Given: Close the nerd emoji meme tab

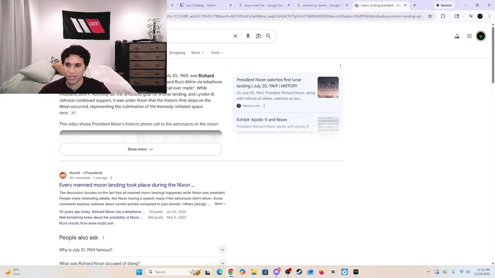Looking at the screenshot, I should pos(347,5).
